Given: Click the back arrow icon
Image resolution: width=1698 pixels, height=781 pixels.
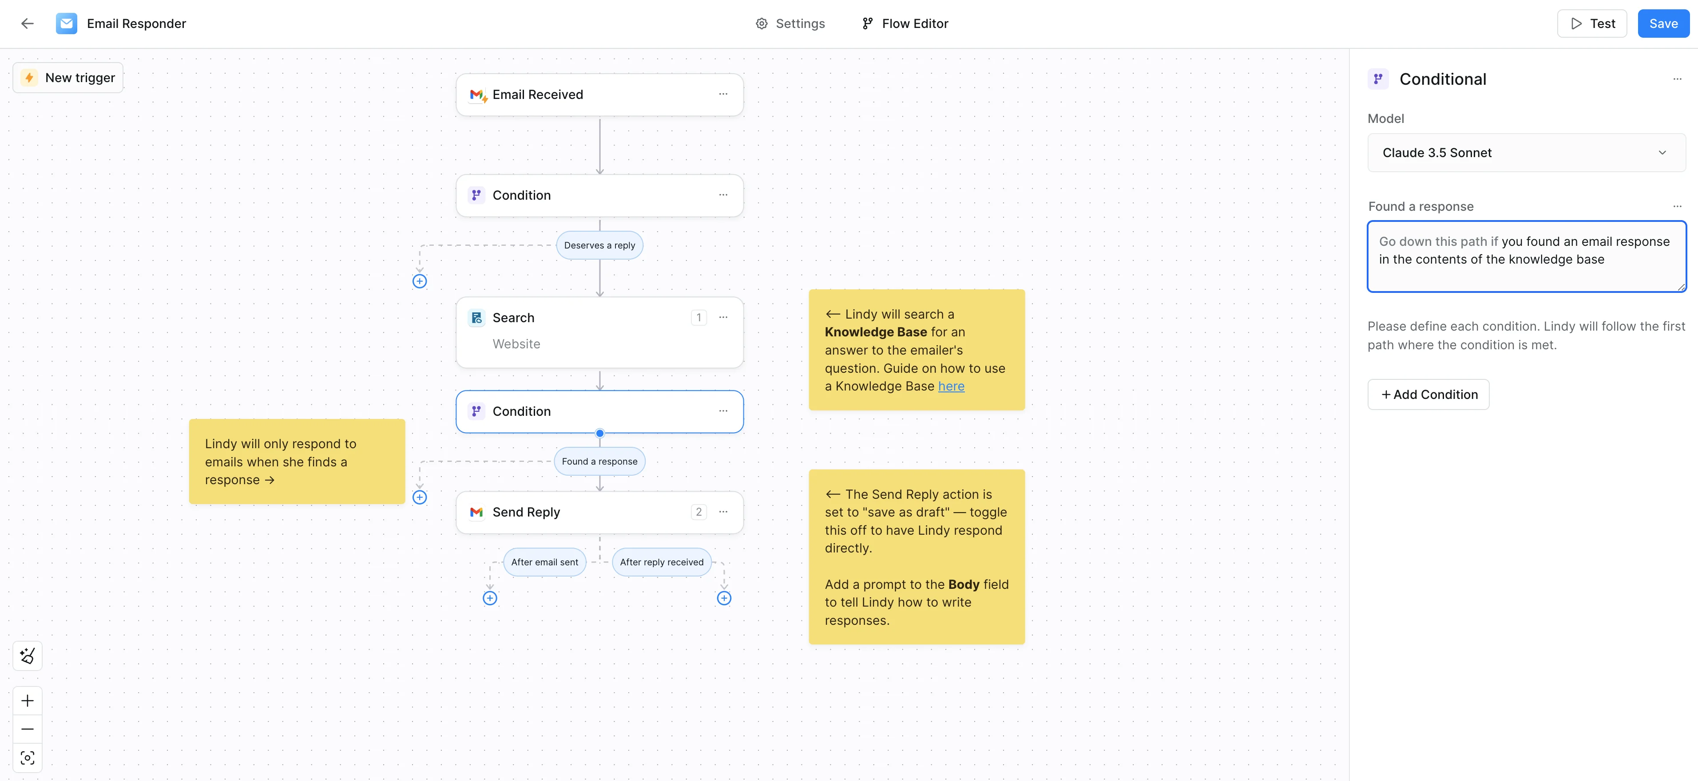Looking at the screenshot, I should pos(27,24).
